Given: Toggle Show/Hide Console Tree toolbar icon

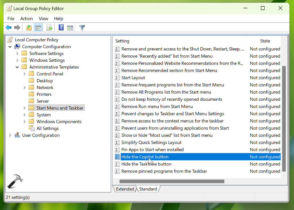Looking at the screenshot, I should [38, 28].
